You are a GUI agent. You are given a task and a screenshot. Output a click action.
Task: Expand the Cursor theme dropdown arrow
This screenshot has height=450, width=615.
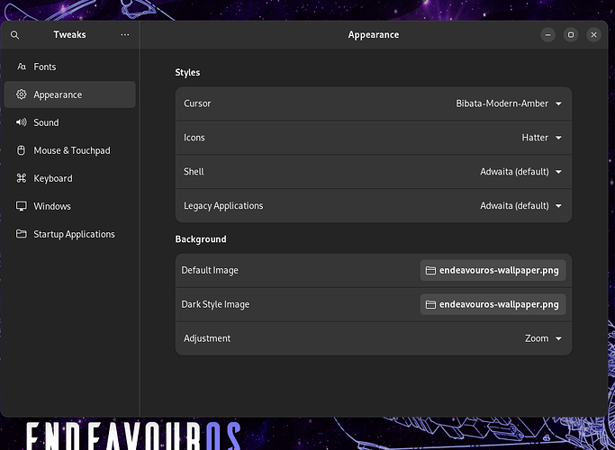point(558,103)
